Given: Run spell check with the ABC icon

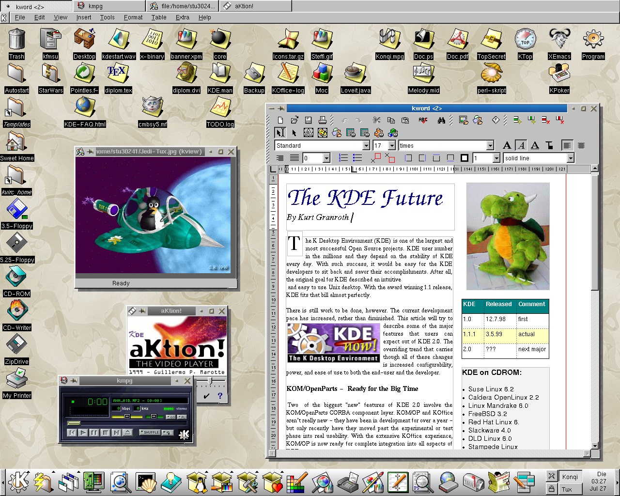Looking at the screenshot, I should pos(423,120).
